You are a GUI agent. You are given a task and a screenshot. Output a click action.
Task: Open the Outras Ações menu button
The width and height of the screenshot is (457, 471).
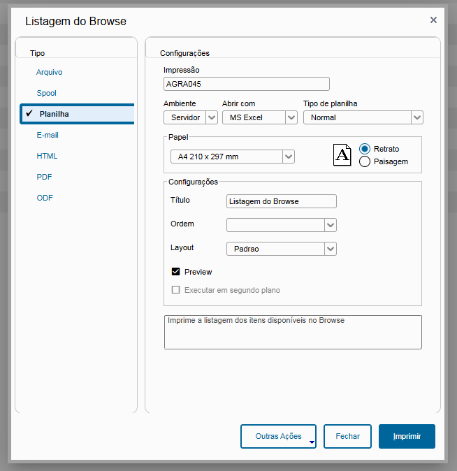278,436
